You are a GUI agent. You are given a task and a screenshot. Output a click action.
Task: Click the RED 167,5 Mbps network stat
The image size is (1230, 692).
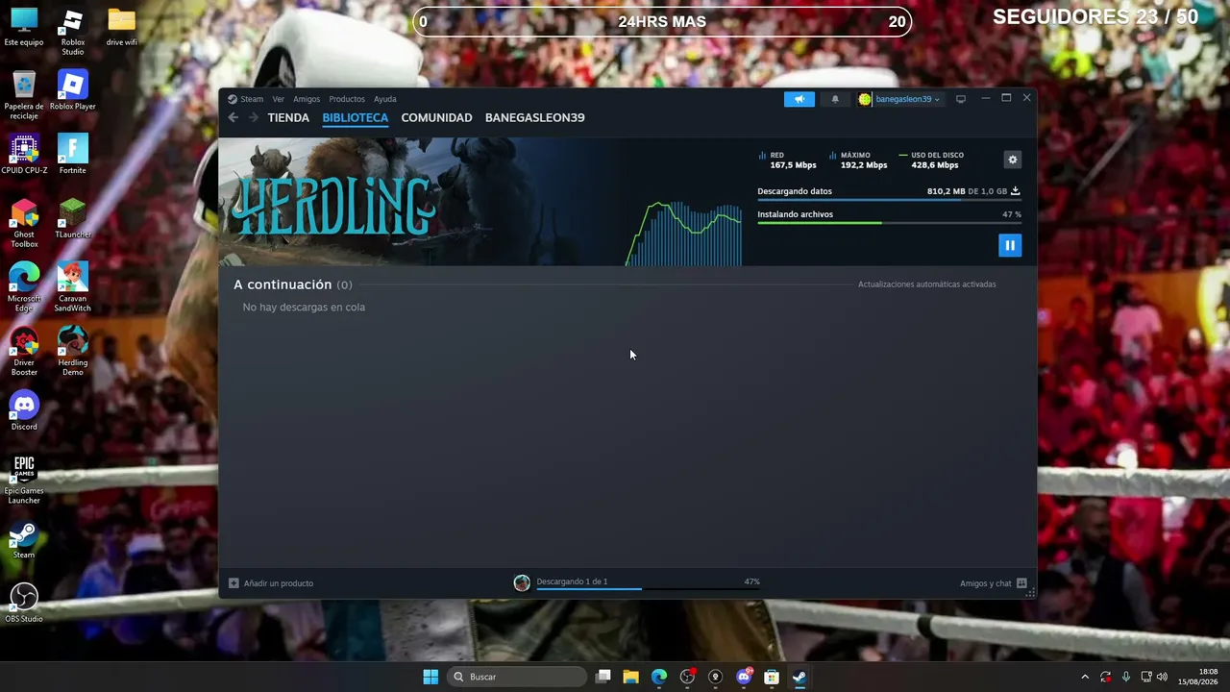[788, 160]
